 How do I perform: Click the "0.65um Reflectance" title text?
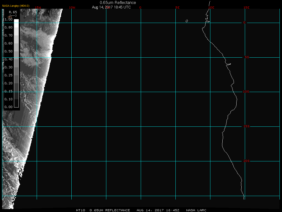(118, 2)
